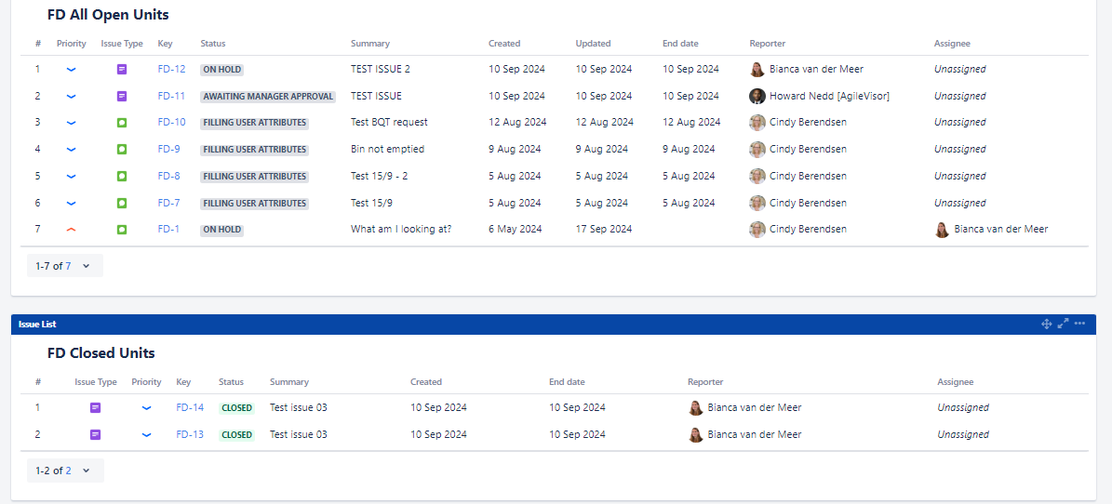Click the 'Issue List' gadget title
This screenshot has height=504, width=1112.
(37, 324)
